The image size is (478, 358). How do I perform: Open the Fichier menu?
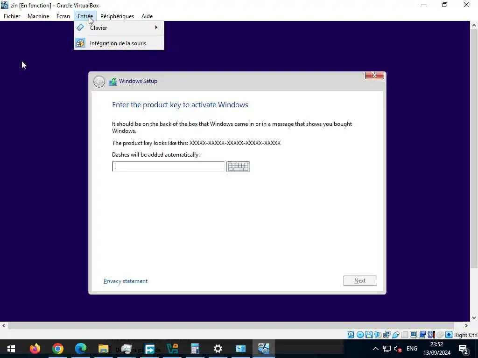click(12, 16)
